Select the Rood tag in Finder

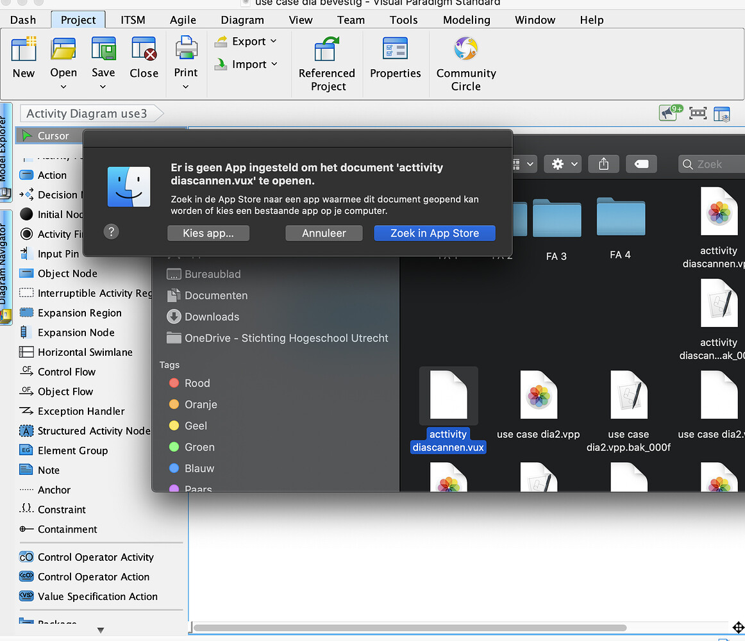(190, 383)
